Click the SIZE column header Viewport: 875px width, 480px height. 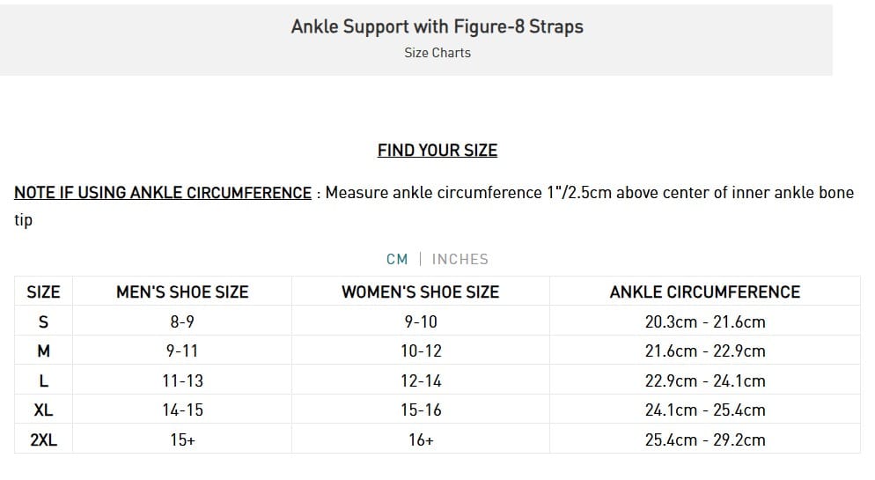(43, 292)
